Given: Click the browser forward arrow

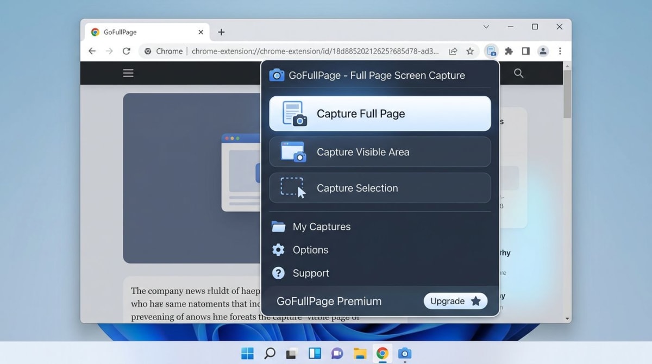Looking at the screenshot, I should pyautogui.click(x=109, y=51).
